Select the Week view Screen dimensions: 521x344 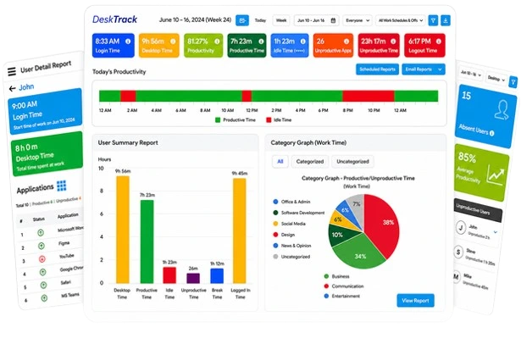(281, 20)
